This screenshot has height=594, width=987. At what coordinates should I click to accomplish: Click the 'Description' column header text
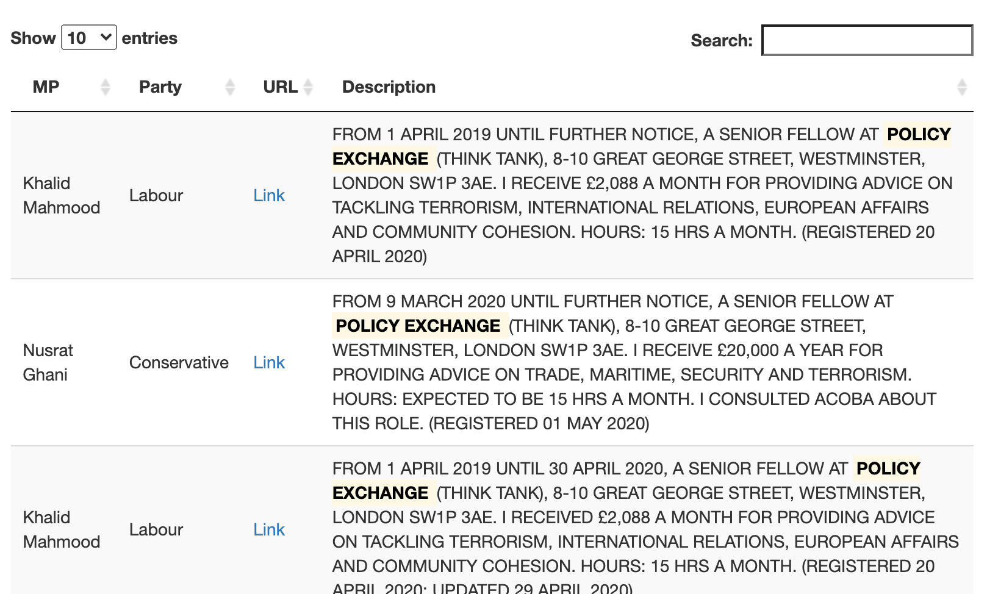click(389, 87)
